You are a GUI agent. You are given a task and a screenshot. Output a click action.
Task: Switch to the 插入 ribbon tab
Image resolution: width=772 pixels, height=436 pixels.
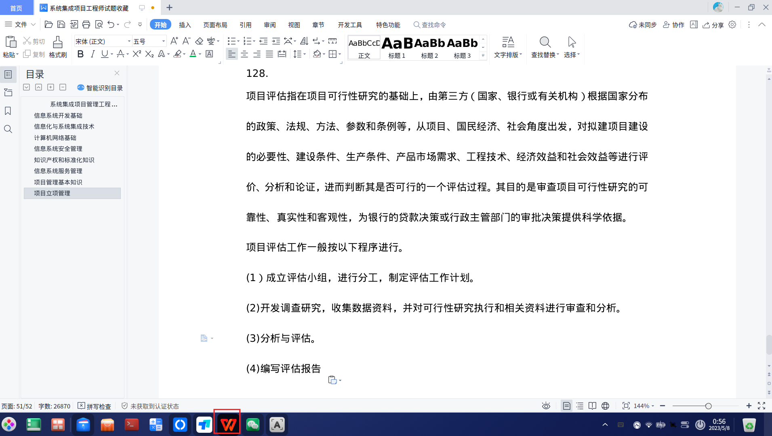coord(185,25)
